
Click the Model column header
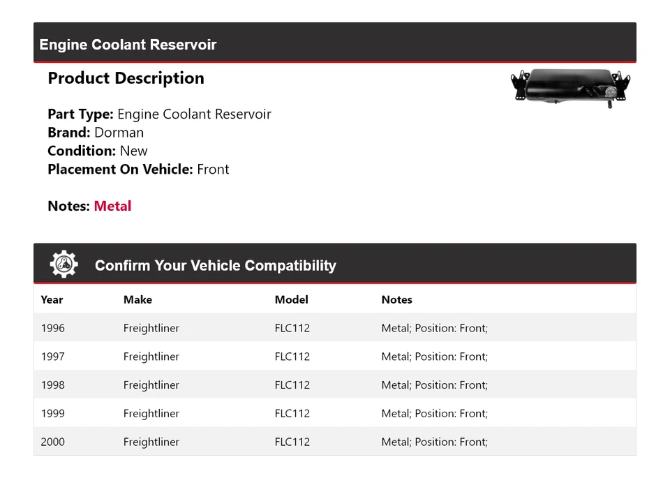click(291, 299)
